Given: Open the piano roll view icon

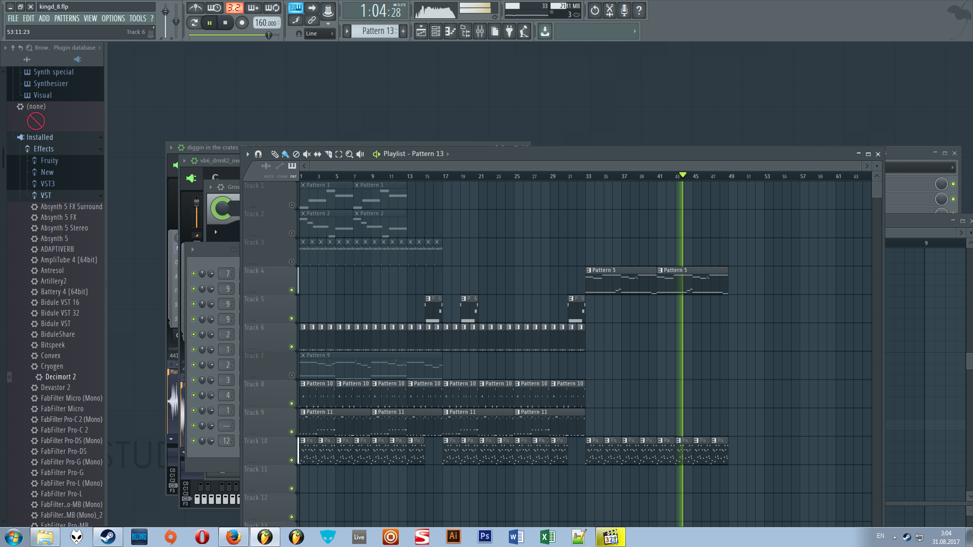Looking at the screenshot, I should [x=451, y=31].
